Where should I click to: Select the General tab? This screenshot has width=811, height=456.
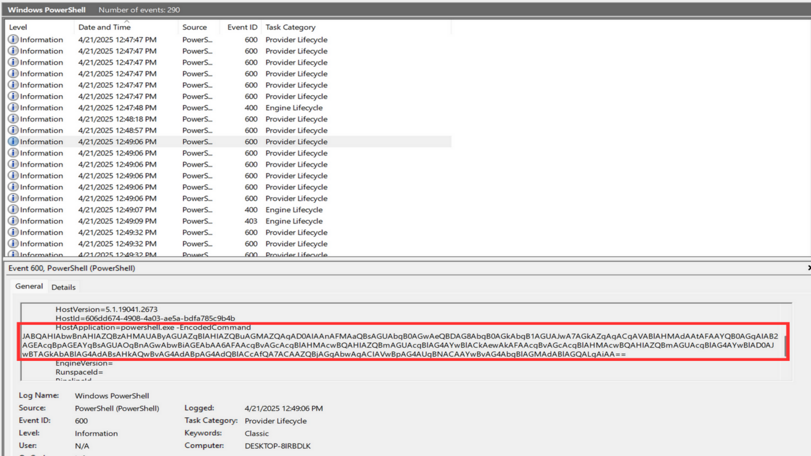click(29, 286)
